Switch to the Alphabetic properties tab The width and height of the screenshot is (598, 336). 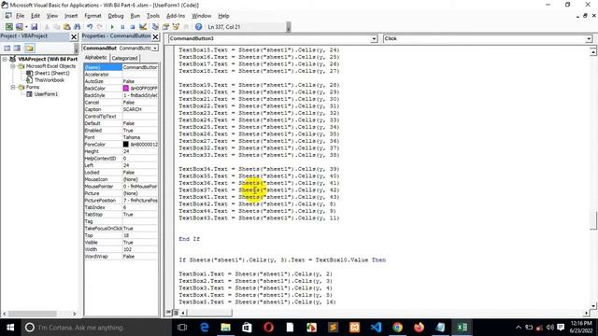click(95, 58)
